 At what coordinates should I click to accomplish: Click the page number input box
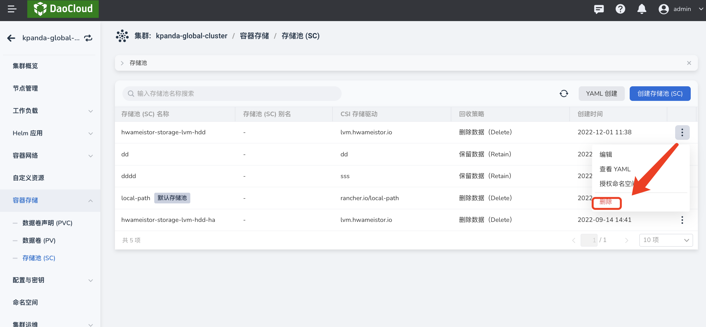pos(589,240)
